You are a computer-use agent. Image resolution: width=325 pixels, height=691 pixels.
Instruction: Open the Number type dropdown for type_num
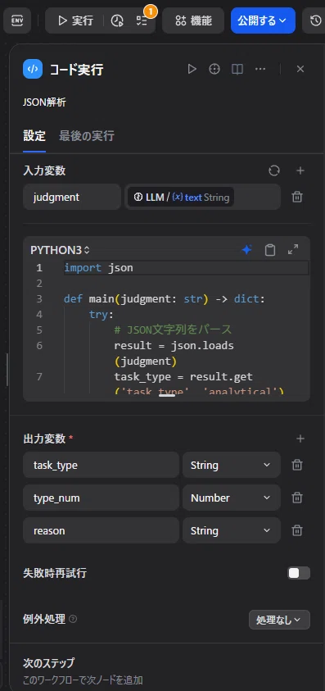point(232,498)
